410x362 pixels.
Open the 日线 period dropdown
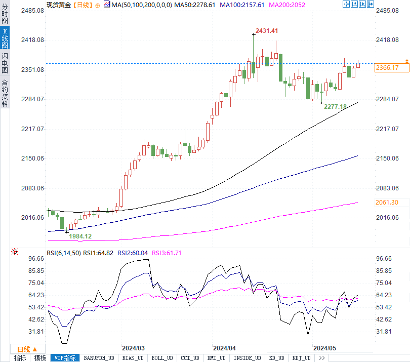[x=27, y=349]
